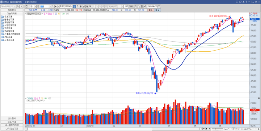Click the plus zoom-in icon at bottom

256,129
